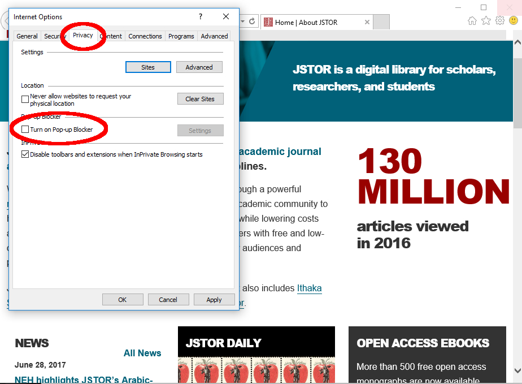Click the page scrollbar down arrow
Viewport: 522px width, 384px height.
click(x=517, y=370)
